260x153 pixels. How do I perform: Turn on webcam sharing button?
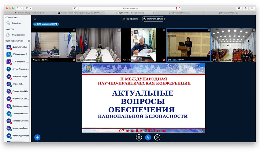pos(157,137)
